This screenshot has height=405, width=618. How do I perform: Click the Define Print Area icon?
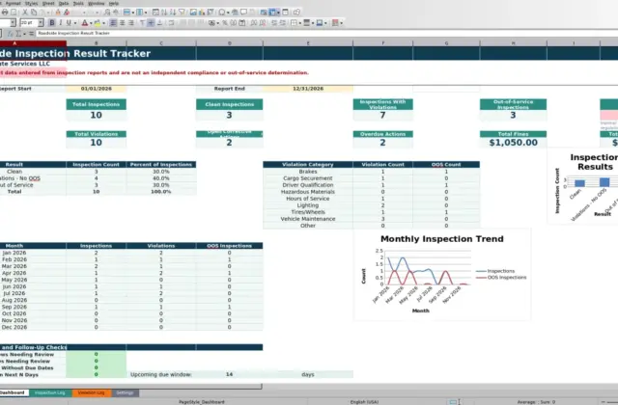(264, 13)
